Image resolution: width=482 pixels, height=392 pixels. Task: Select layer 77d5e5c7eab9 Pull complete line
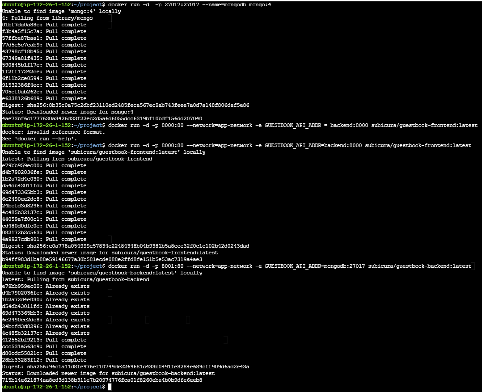(x=44, y=45)
